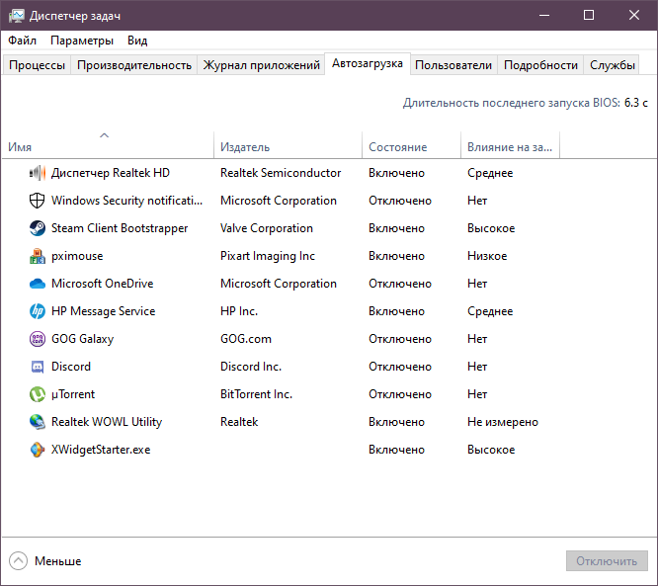Switch to the Службы tab
Viewport: 658px width, 586px height.
(613, 65)
